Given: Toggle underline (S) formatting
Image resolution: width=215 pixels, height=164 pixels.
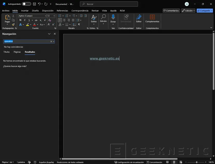Looking at the screenshot, I should [29, 20].
